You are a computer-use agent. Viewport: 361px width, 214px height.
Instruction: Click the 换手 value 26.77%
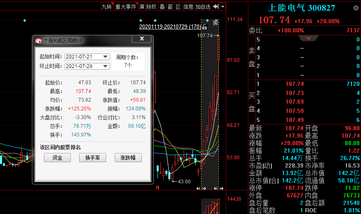point(350,158)
